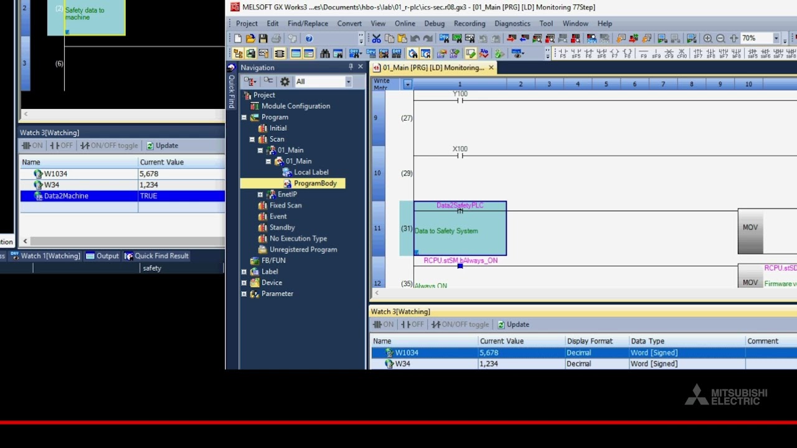The width and height of the screenshot is (797, 448).
Task: Cut selection with the scissors icon
Action: (x=376, y=39)
